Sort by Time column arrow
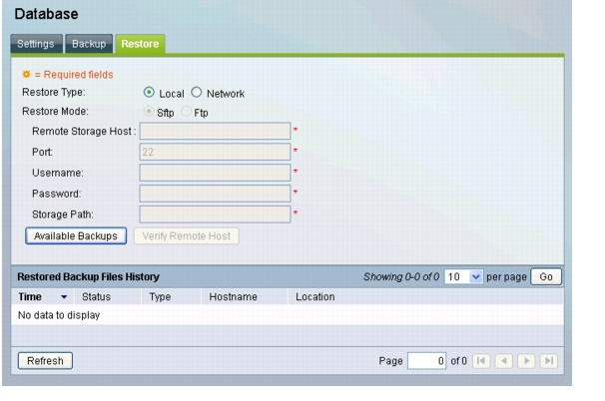Viewport: 605px width, 401px height. (x=64, y=297)
